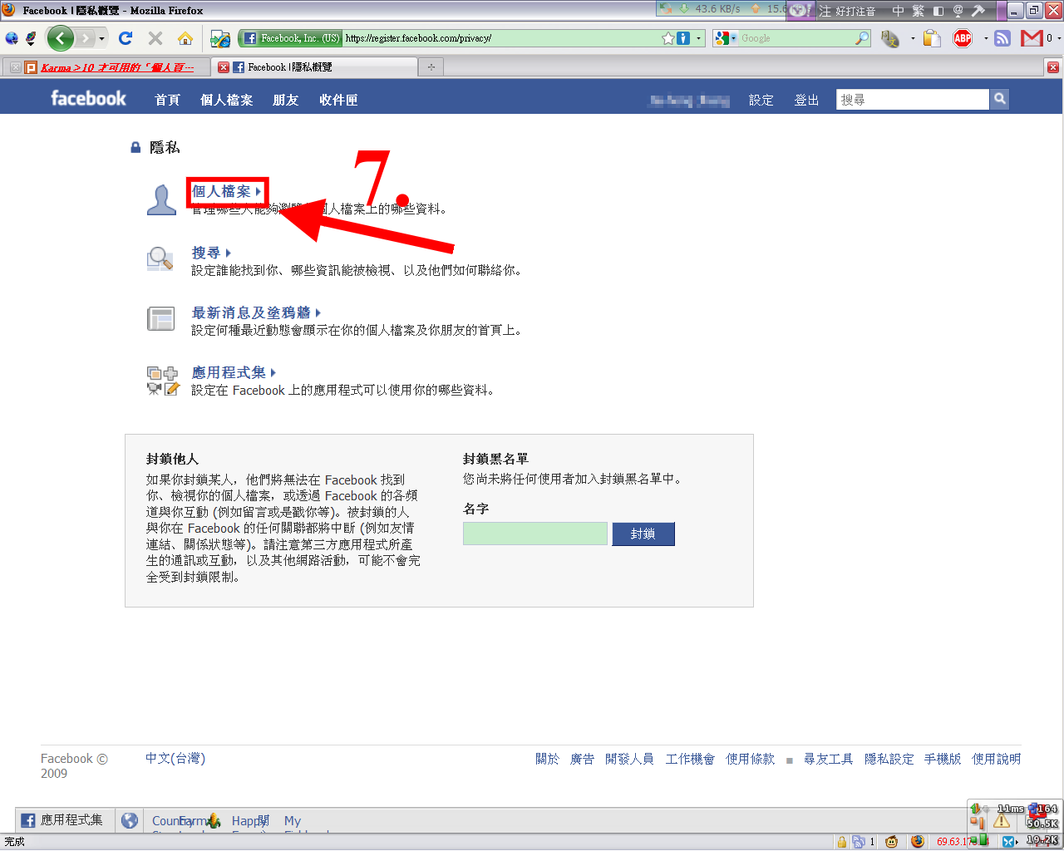
Task: Close the Facebook 隱私概覽 tab
Action: click(x=224, y=67)
